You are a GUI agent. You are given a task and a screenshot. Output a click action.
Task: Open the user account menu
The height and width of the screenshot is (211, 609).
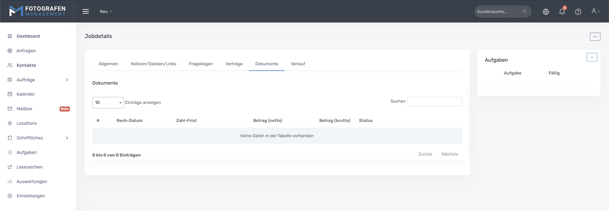[595, 11]
